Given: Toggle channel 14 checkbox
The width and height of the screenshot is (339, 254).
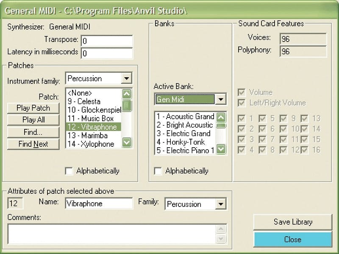Looking at the screenshot, I should [304, 129].
